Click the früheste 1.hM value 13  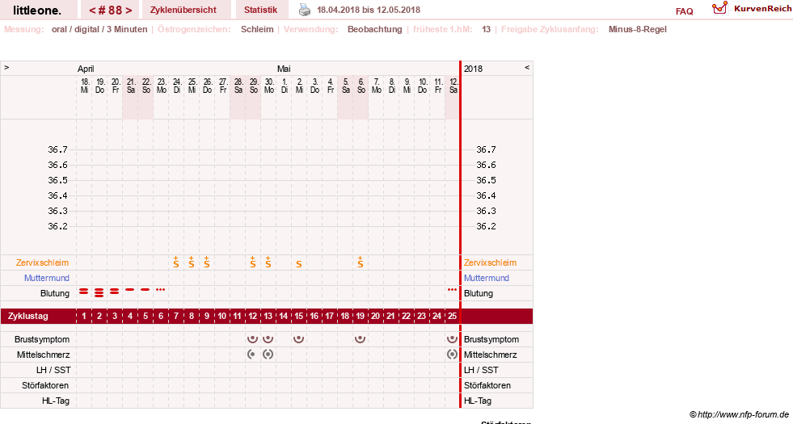tap(486, 29)
